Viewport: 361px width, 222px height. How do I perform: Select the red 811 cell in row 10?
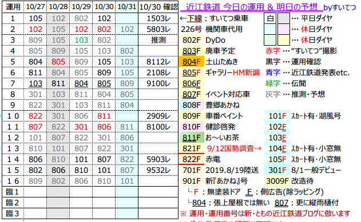pyautogui.click(x=104, y=116)
